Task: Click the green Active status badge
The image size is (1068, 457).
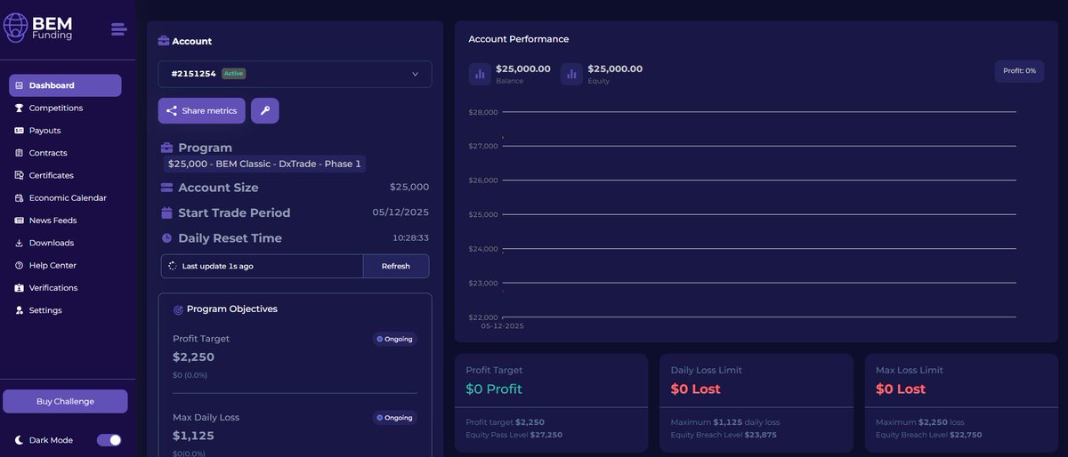Action: coord(233,74)
